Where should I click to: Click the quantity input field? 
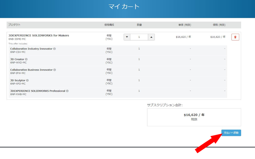(139, 37)
